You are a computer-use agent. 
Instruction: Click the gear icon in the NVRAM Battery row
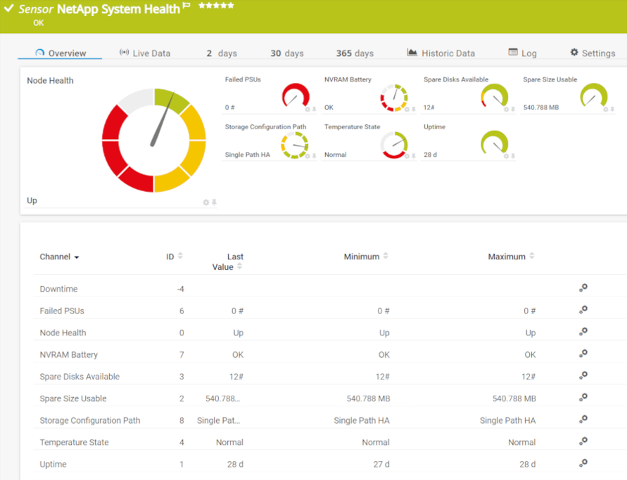point(583,354)
